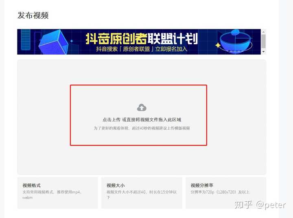Click the yellow sparkle star beside bowl
This screenshot has width=293, height=218.
(218, 46)
